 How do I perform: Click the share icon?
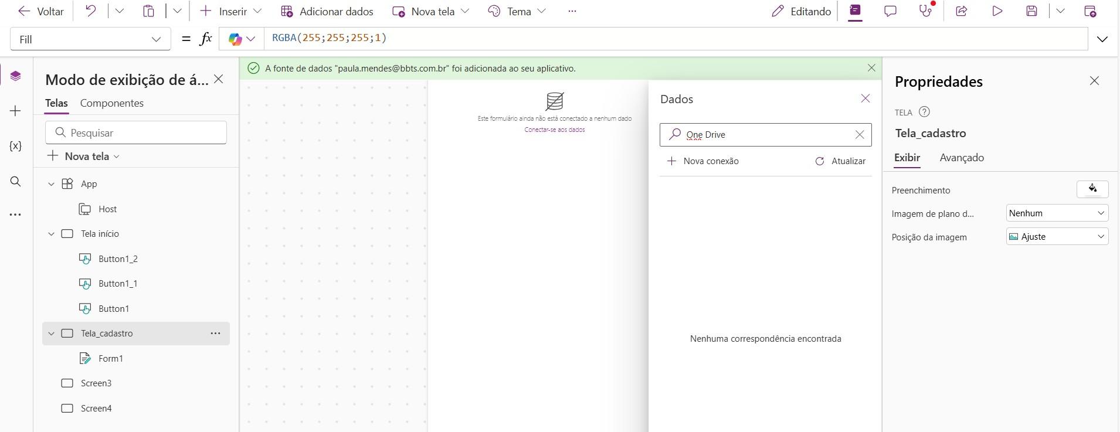962,11
